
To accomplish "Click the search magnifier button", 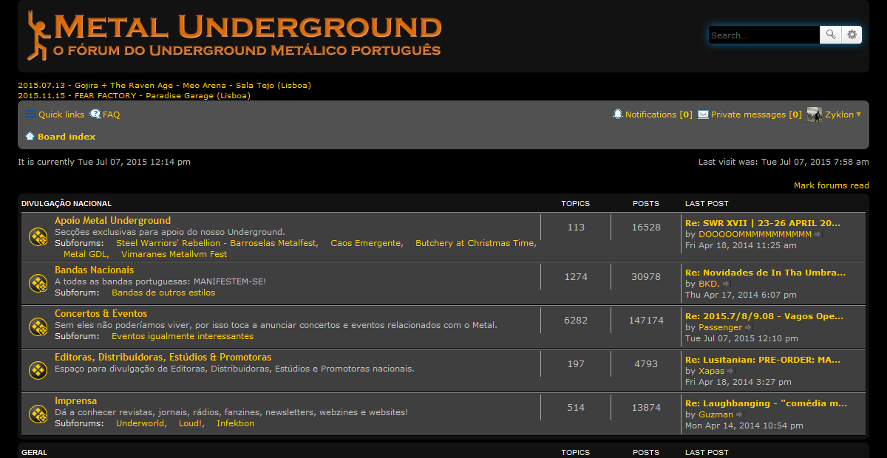I will pyautogui.click(x=831, y=35).
